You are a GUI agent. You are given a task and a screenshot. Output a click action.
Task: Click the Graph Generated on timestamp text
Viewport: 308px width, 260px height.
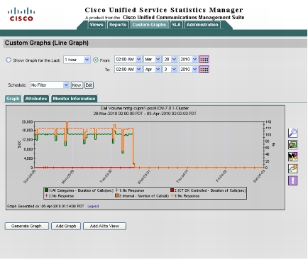click(x=45, y=206)
